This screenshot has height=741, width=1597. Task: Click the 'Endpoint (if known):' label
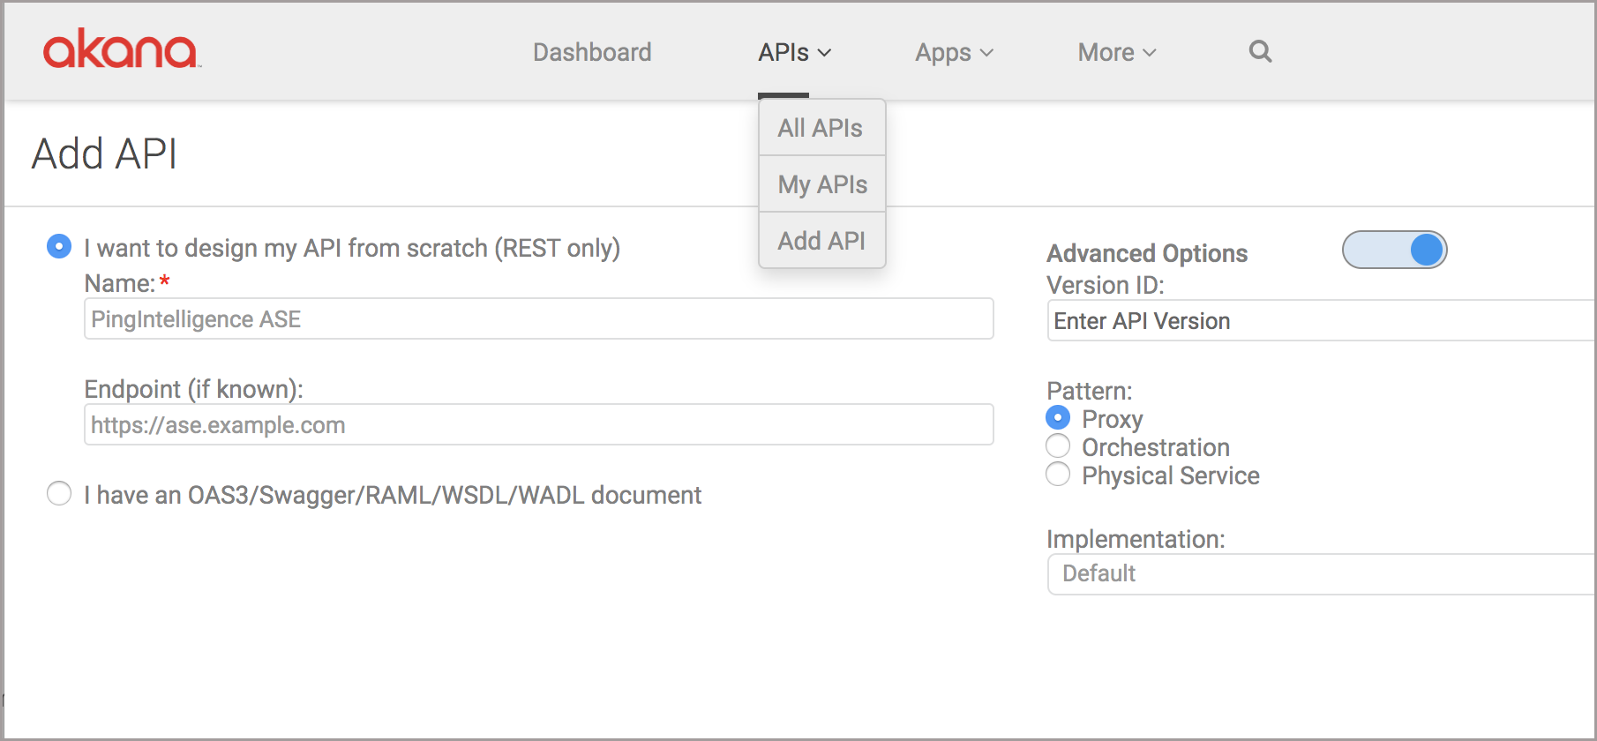pyautogui.click(x=193, y=389)
